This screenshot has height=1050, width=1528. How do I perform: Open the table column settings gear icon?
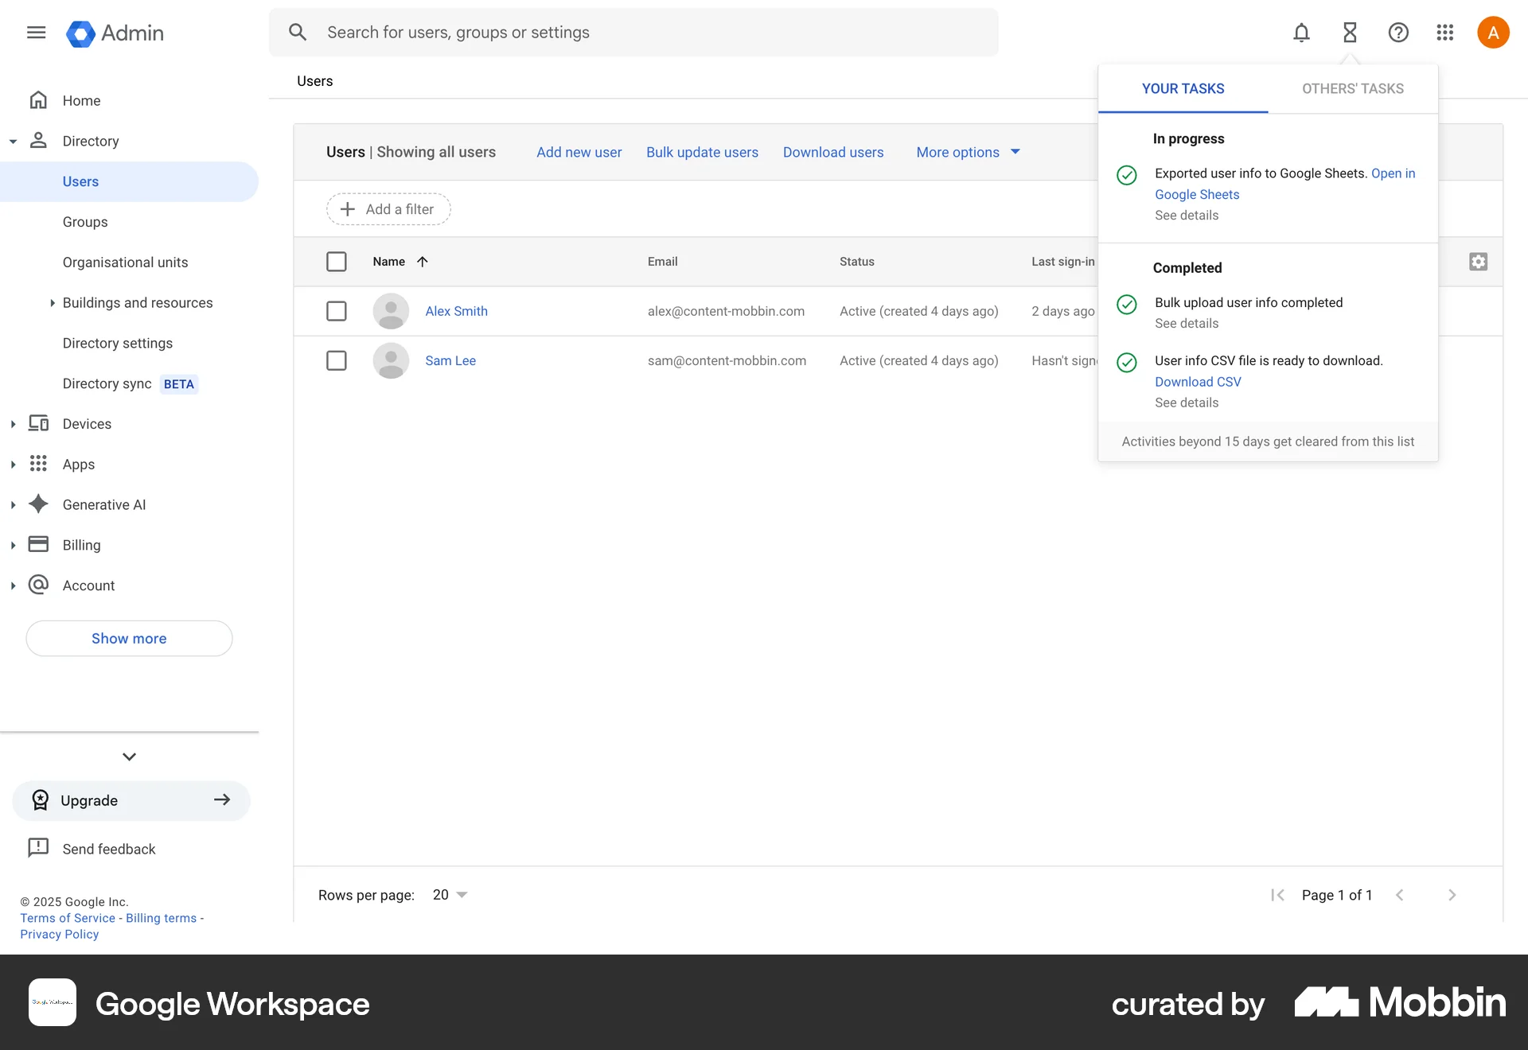point(1478,261)
